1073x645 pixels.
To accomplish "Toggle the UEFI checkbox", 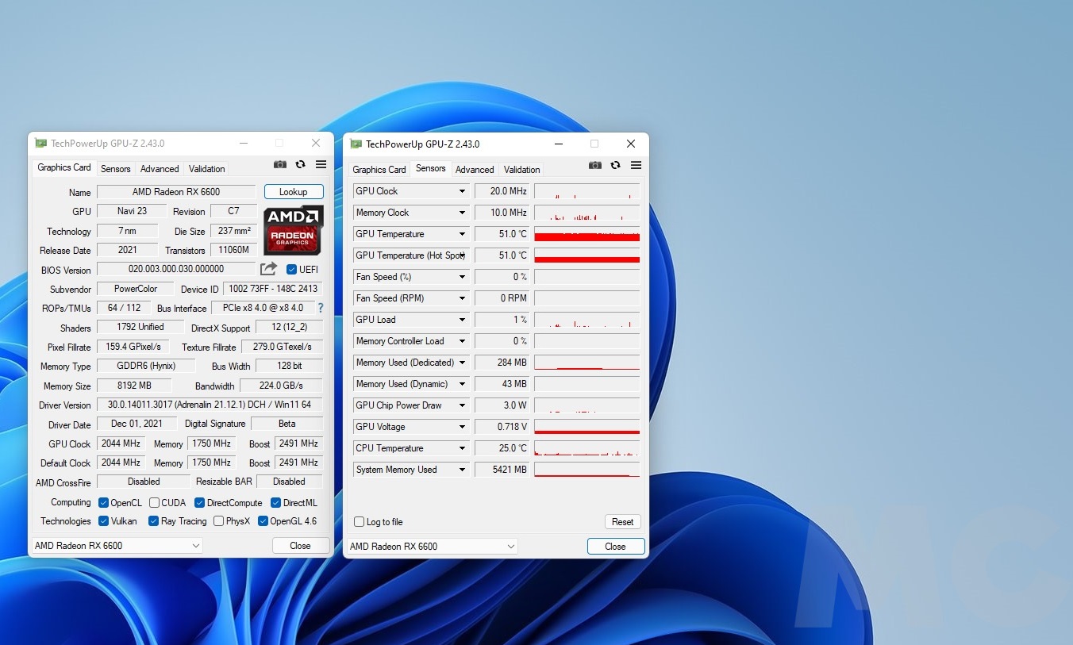I will 291,270.
